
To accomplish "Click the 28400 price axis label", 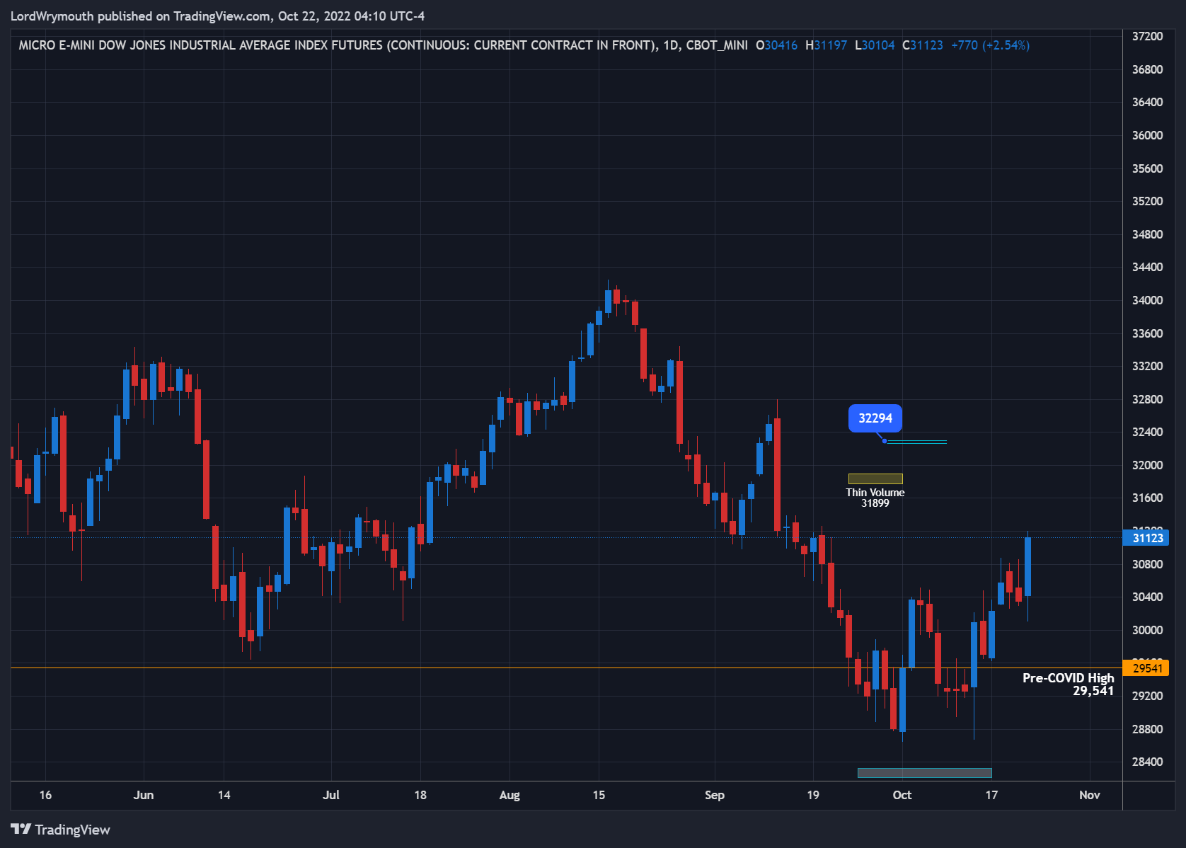I will tap(1147, 762).
